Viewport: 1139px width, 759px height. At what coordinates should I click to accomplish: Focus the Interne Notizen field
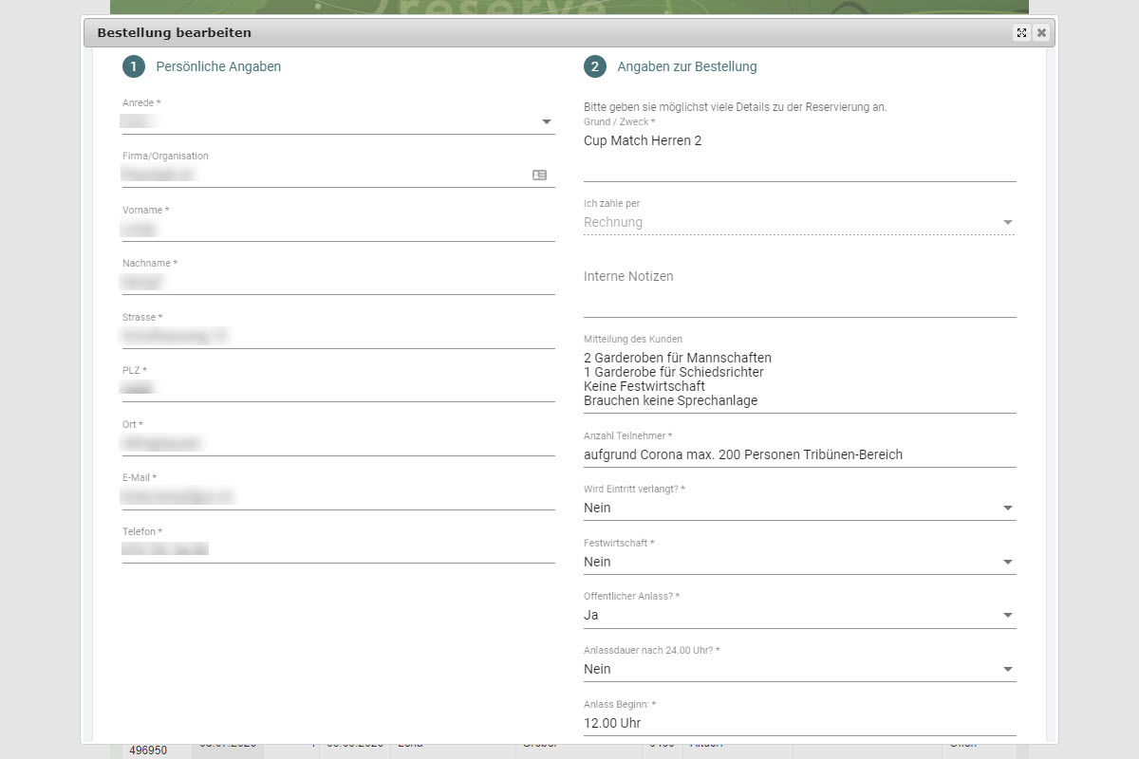pos(797,299)
